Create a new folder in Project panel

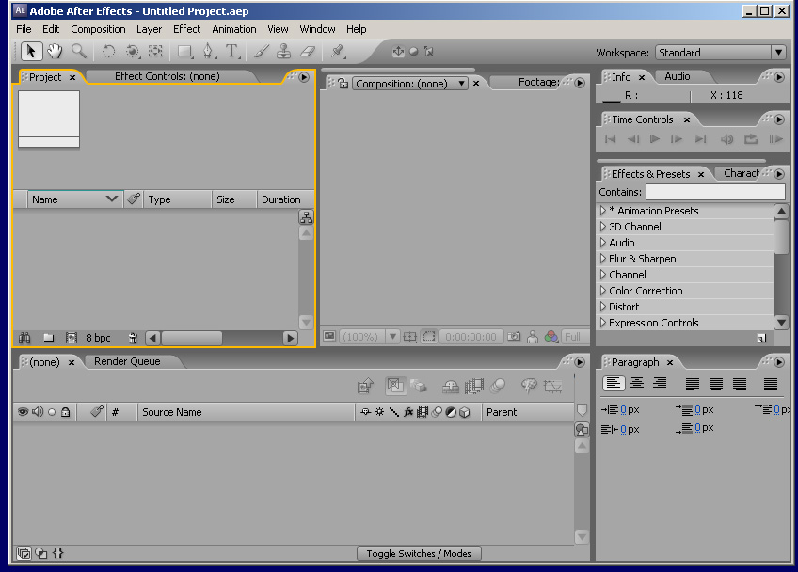pyautogui.click(x=48, y=338)
